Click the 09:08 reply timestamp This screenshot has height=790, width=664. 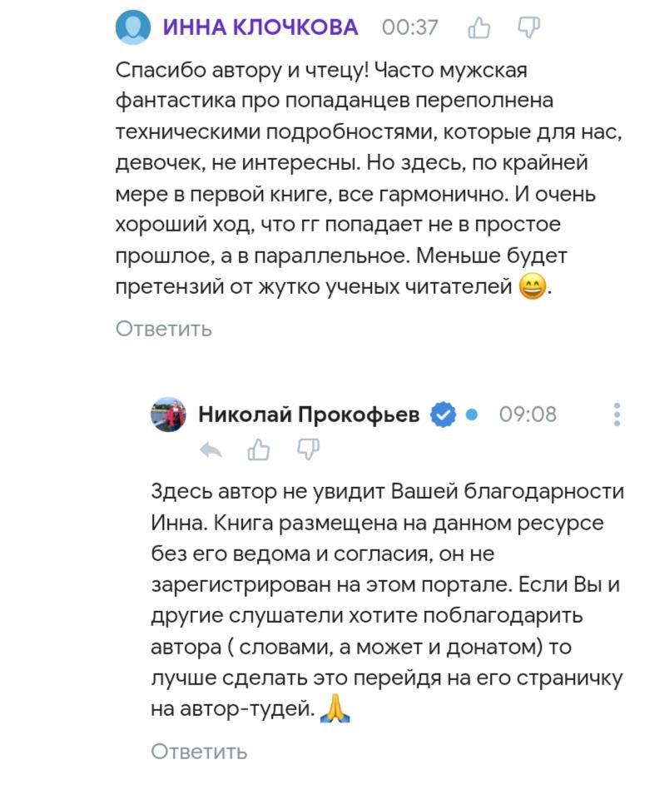point(528,414)
